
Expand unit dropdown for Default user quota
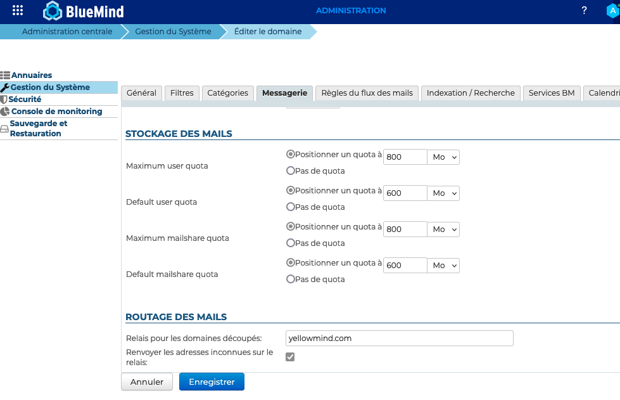tap(444, 193)
